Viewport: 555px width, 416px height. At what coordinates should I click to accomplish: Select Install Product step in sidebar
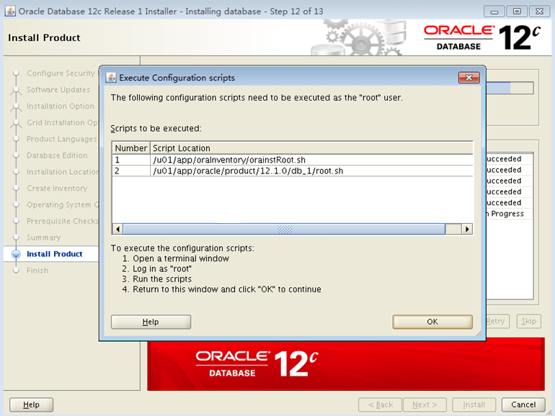coord(55,254)
